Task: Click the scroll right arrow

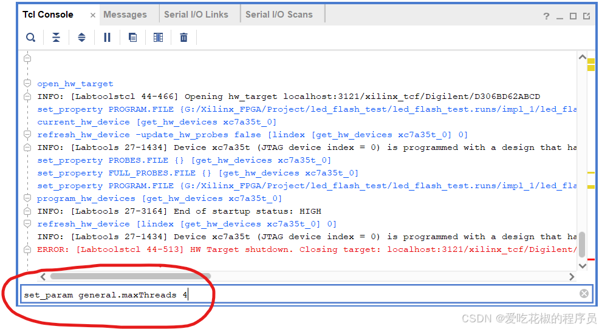Action: coord(572,277)
